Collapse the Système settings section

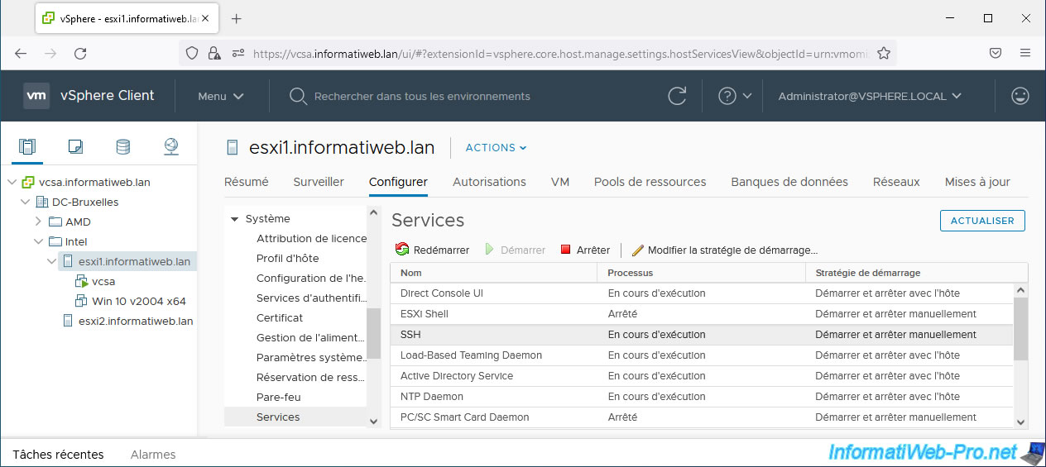coord(234,220)
